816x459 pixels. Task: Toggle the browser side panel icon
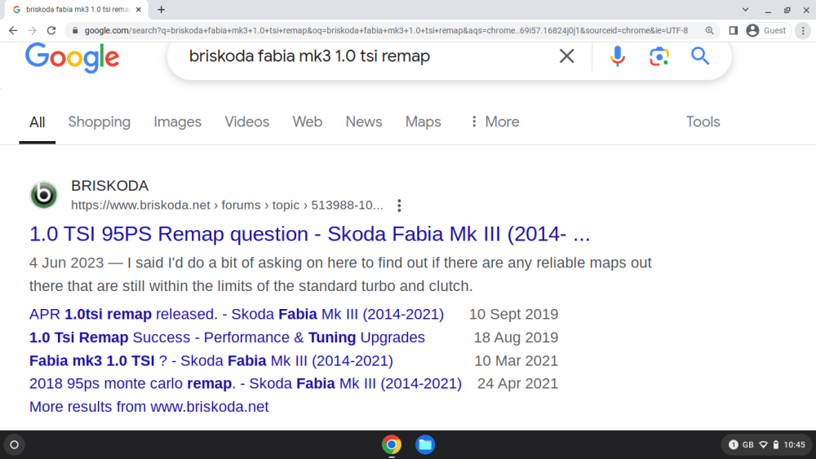click(734, 31)
